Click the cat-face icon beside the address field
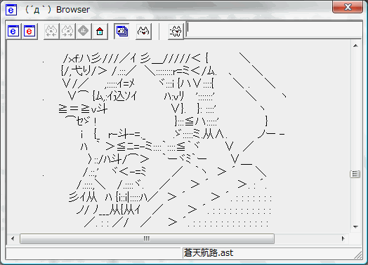This screenshot has height=265, width=368. click(176, 31)
